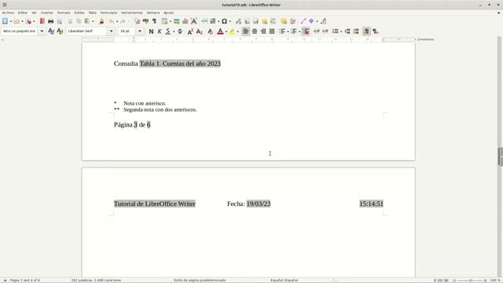The width and height of the screenshot is (503, 283).
Task: Undo the last action
Action: tap(111, 21)
